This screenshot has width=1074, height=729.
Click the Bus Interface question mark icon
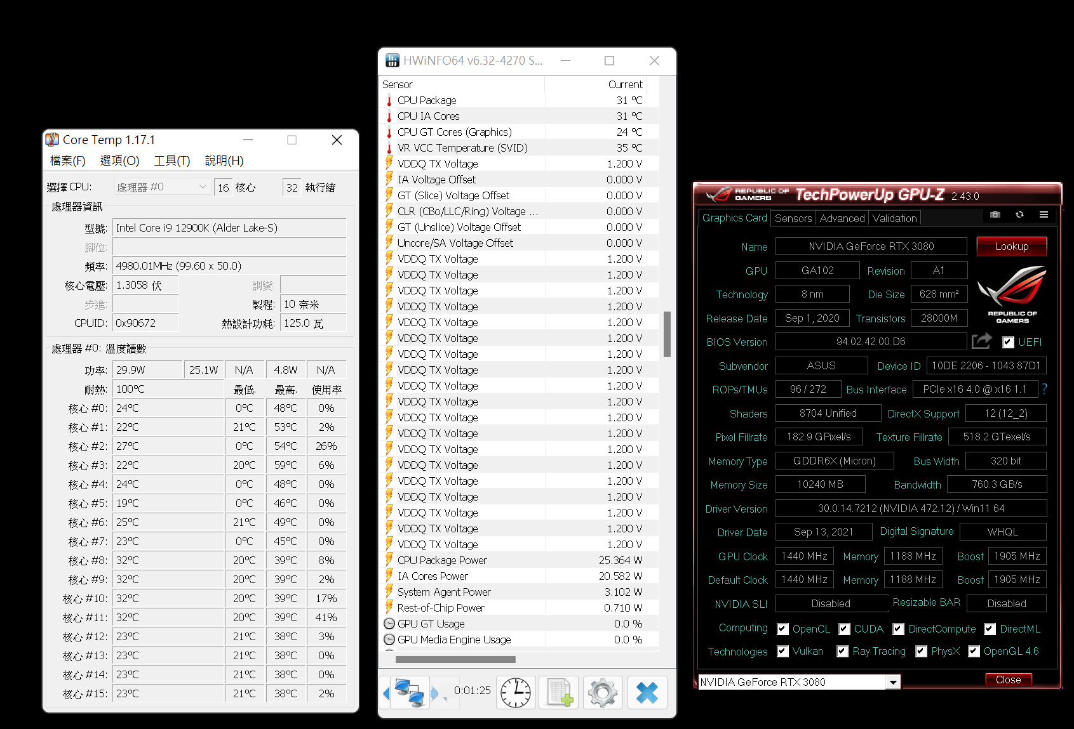coord(1044,389)
